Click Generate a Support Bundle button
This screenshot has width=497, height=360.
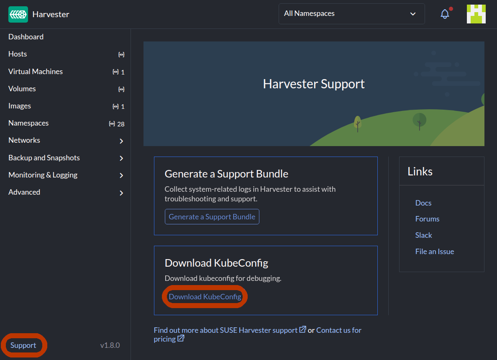[x=212, y=217]
